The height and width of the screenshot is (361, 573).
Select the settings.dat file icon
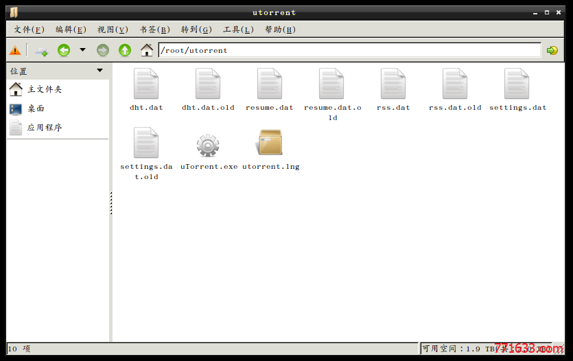pos(517,84)
